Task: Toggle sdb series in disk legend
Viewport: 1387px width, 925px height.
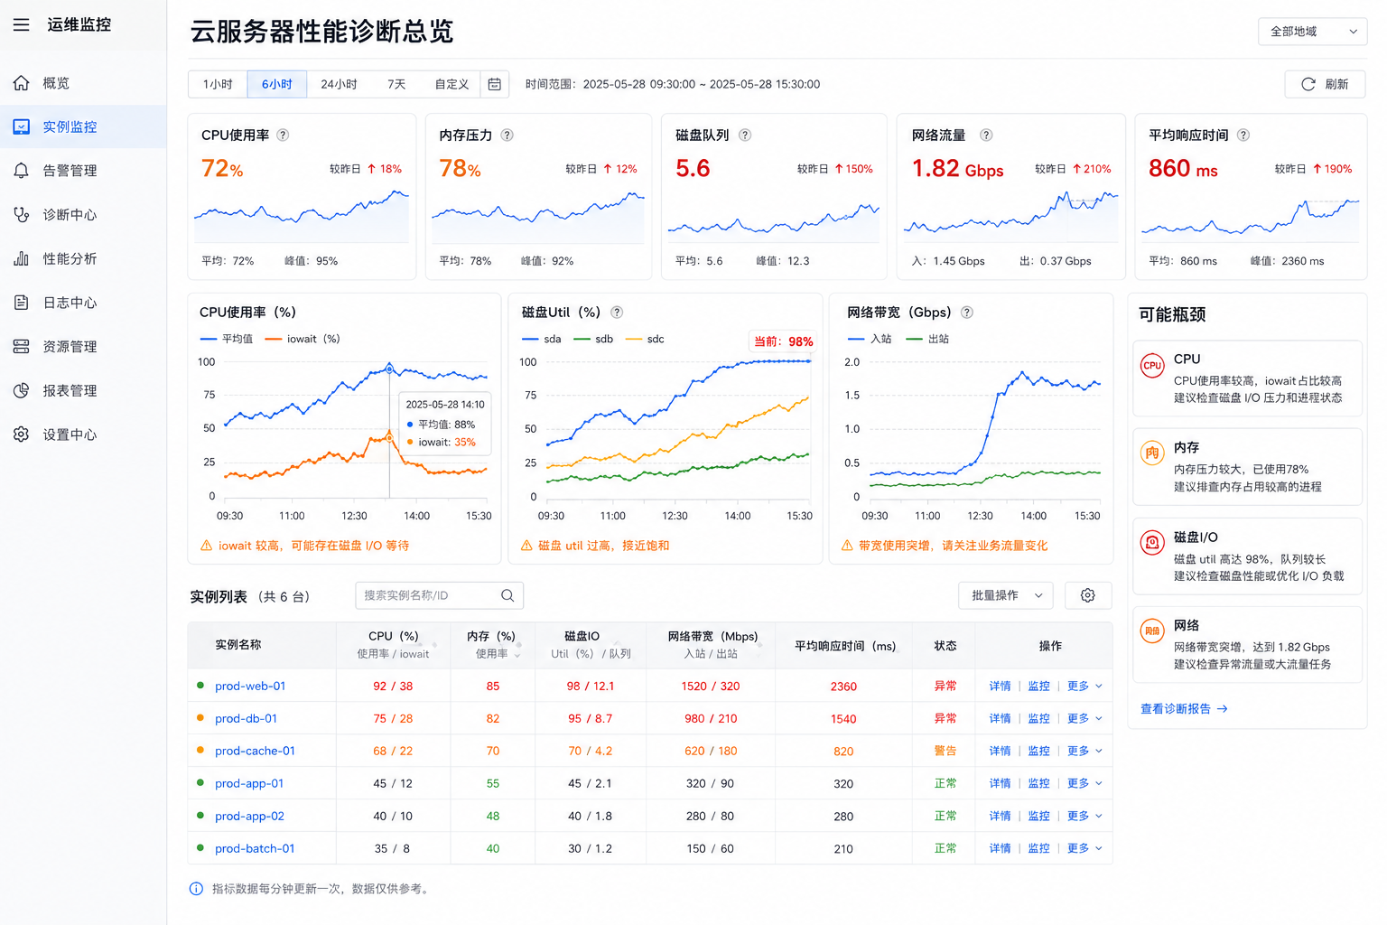Action: (593, 339)
